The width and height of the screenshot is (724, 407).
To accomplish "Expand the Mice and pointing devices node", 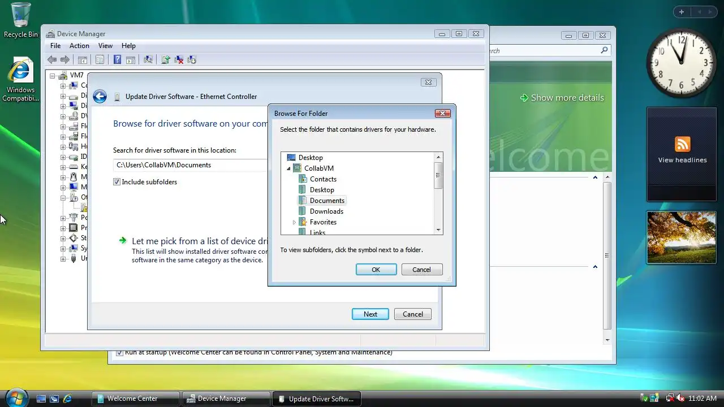I will (63, 177).
